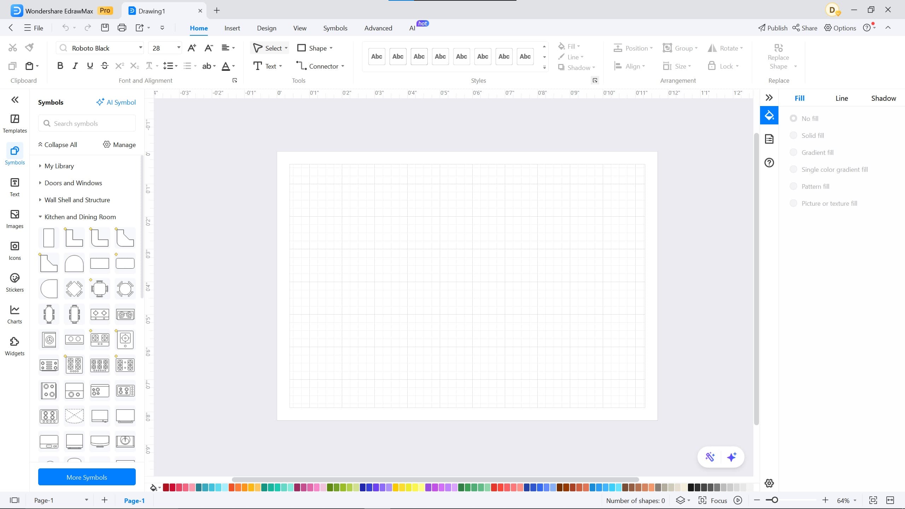Open the Charts sidebar panel
The height and width of the screenshot is (509, 905).
pyautogui.click(x=14, y=314)
